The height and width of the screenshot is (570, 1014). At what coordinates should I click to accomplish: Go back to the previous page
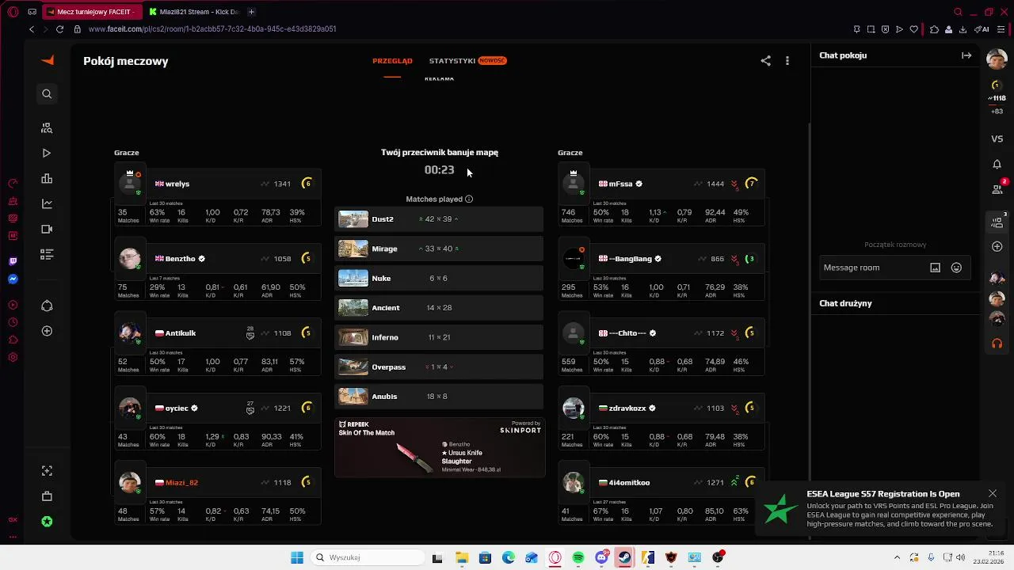[32, 29]
